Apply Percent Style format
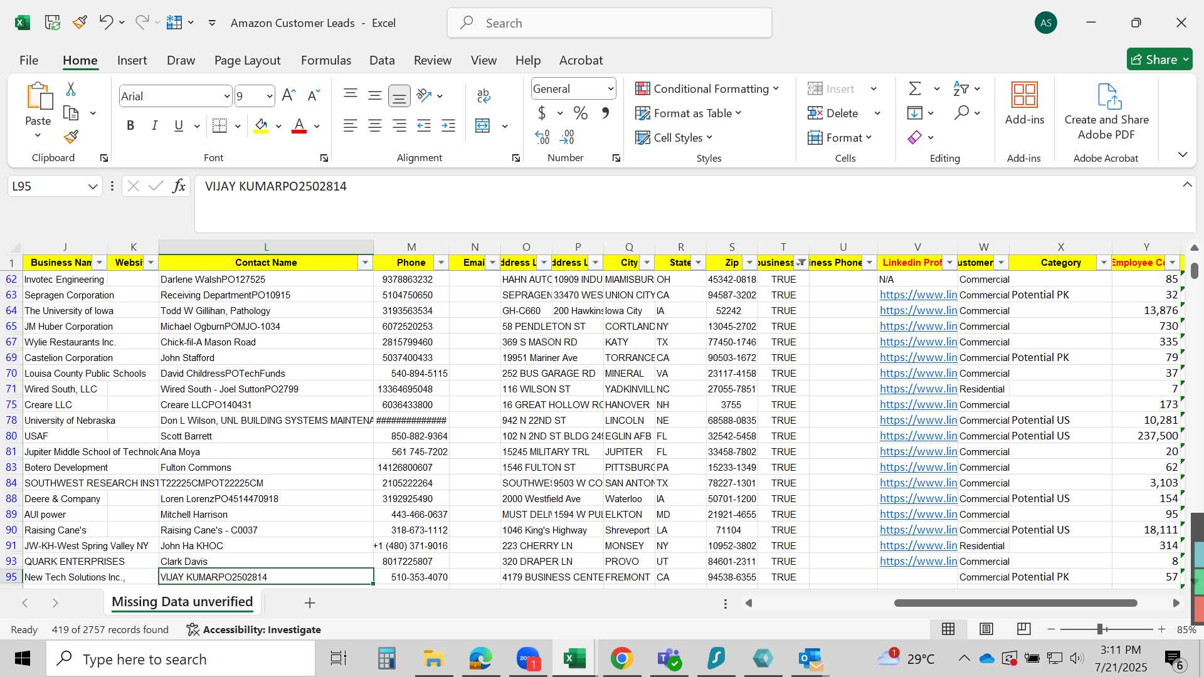This screenshot has height=677, width=1204. (581, 113)
